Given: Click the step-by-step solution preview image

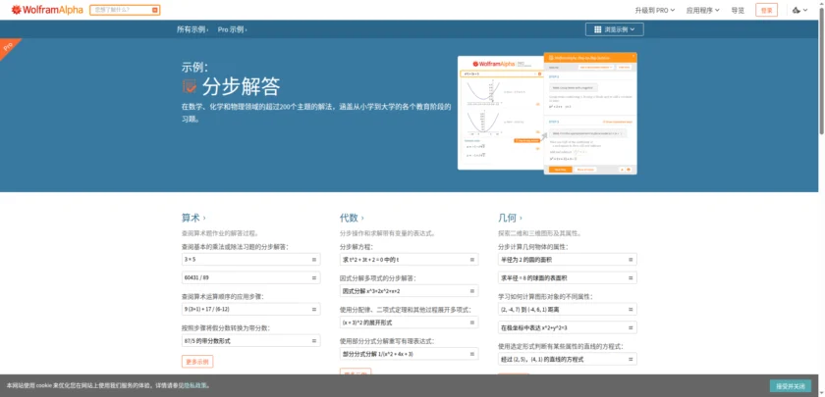Looking at the screenshot, I should tap(547, 114).
